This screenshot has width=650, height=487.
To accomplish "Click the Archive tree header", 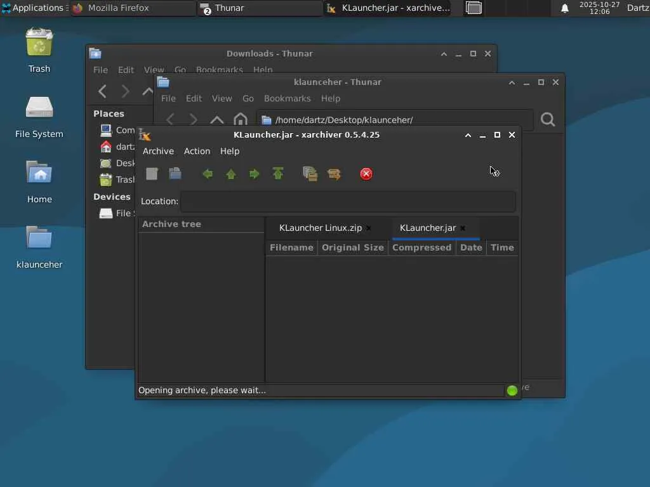I will tap(201, 224).
